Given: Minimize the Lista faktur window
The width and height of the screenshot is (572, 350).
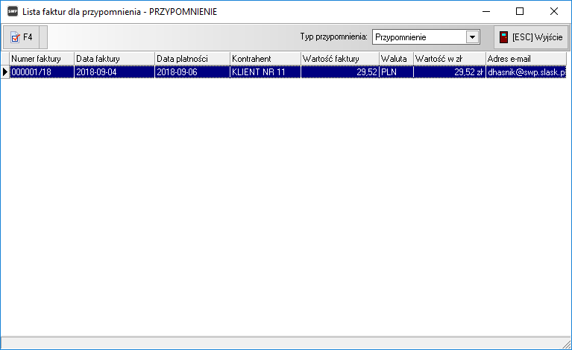Looking at the screenshot, I should coord(485,11).
